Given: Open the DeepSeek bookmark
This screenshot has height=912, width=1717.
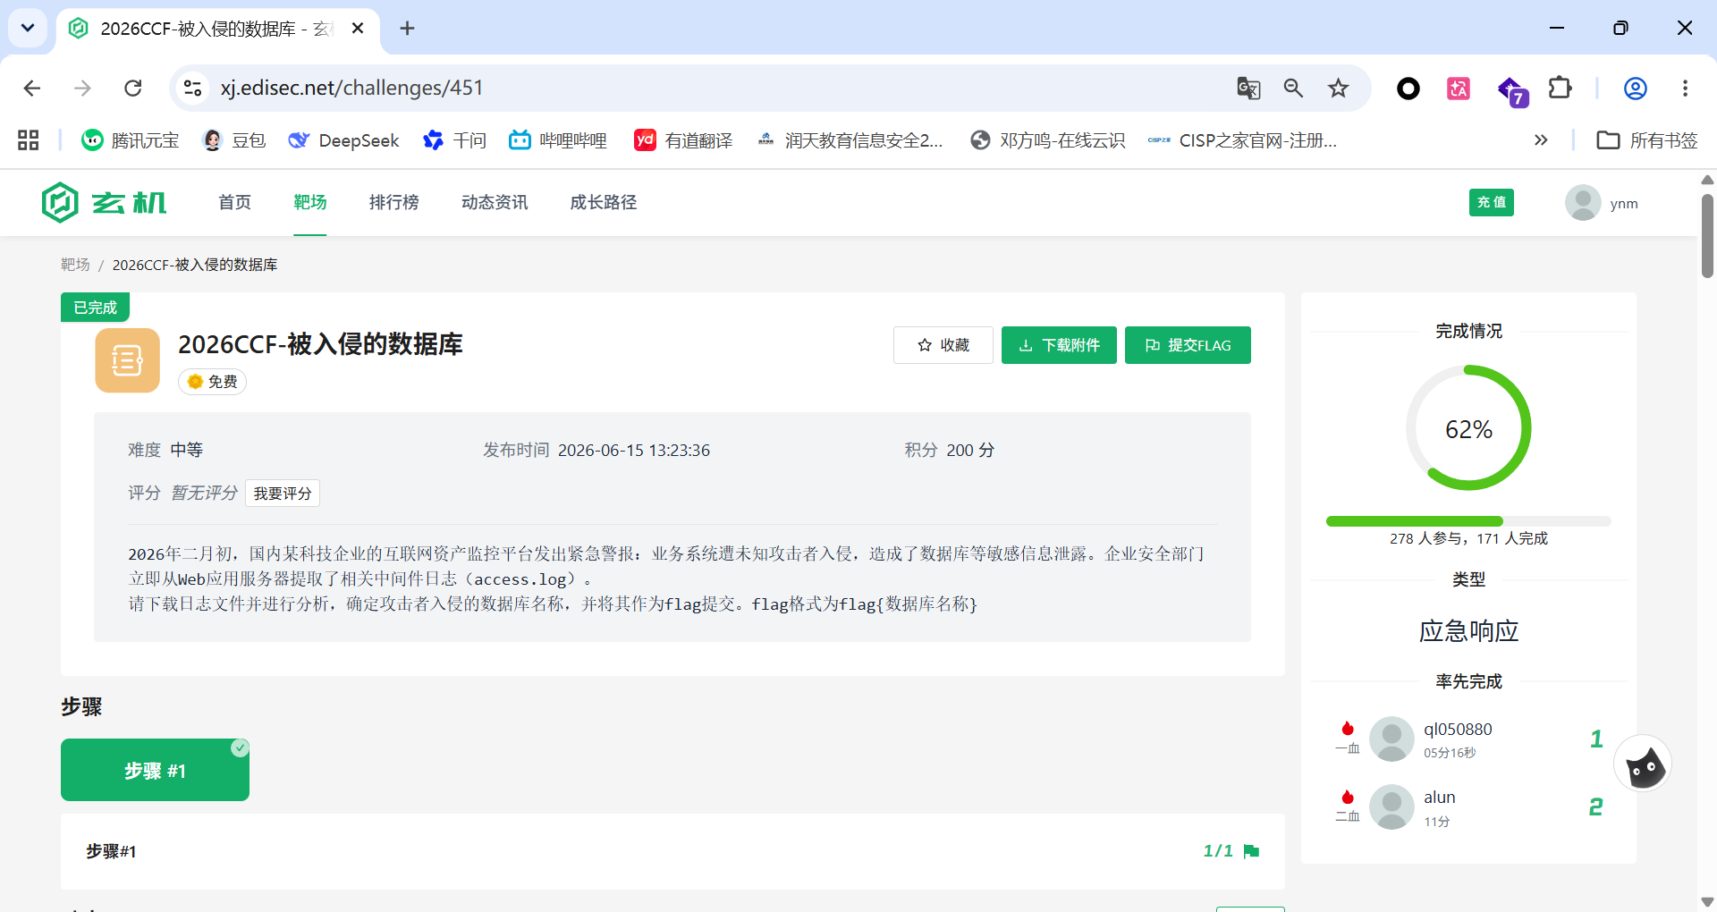Looking at the screenshot, I should [x=344, y=140].
